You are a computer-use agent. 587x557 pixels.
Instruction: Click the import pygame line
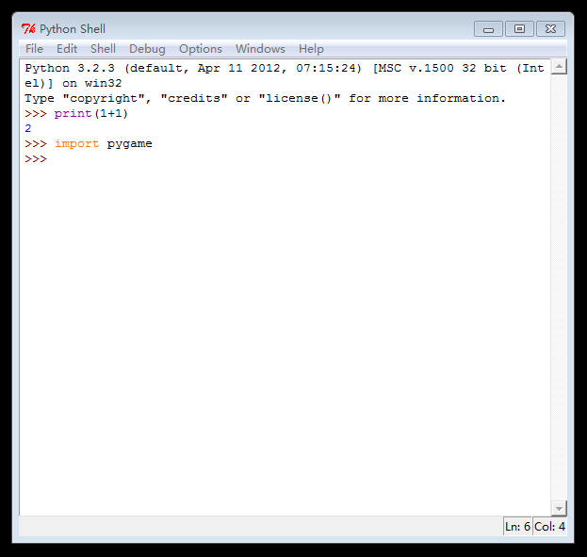point(103,144)
